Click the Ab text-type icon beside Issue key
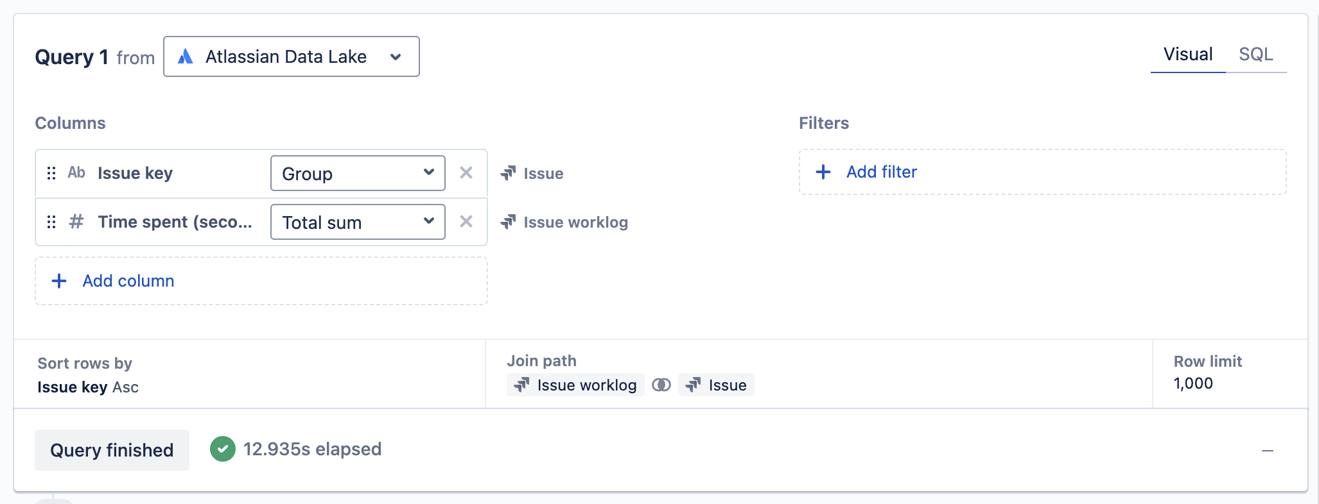Screen dimensions: 1319x504 point(76,172)
